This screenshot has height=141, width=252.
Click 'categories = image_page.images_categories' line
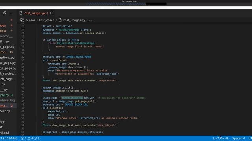point(72,132)
